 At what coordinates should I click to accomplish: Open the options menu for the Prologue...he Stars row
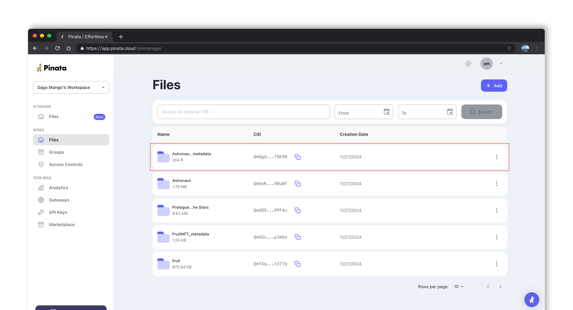[496, 210]
